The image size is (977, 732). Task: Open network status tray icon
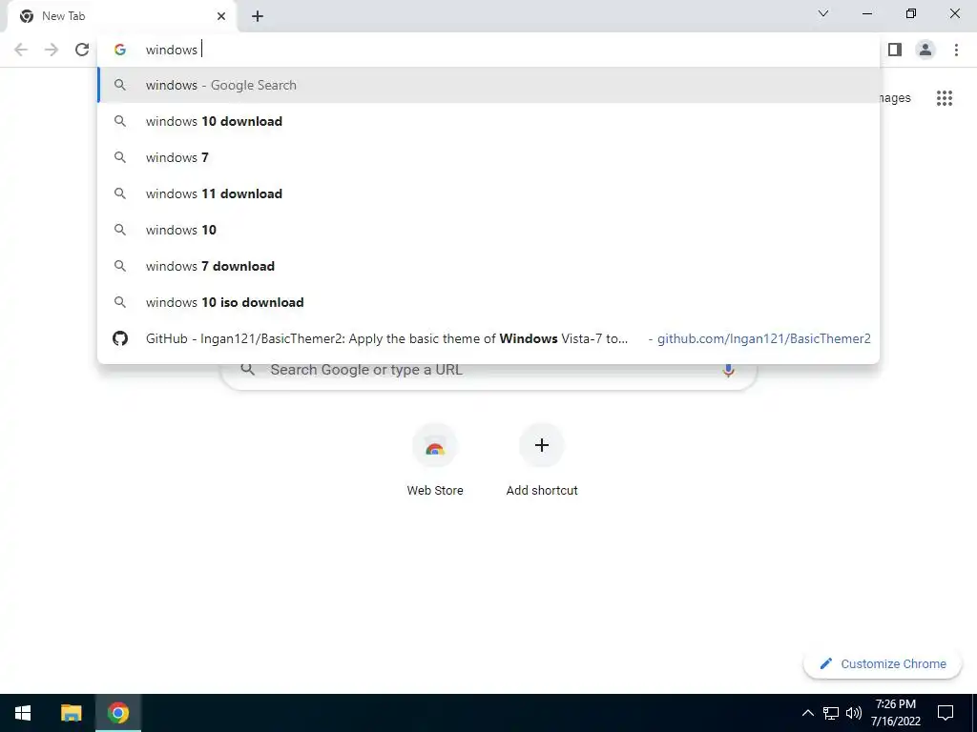point(831,713)
